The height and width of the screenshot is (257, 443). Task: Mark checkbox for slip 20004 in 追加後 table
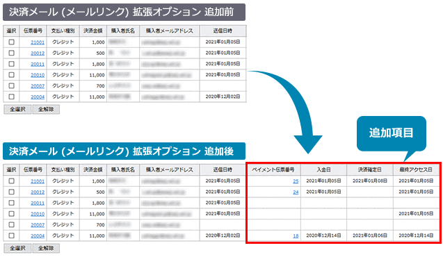(11, 235)
